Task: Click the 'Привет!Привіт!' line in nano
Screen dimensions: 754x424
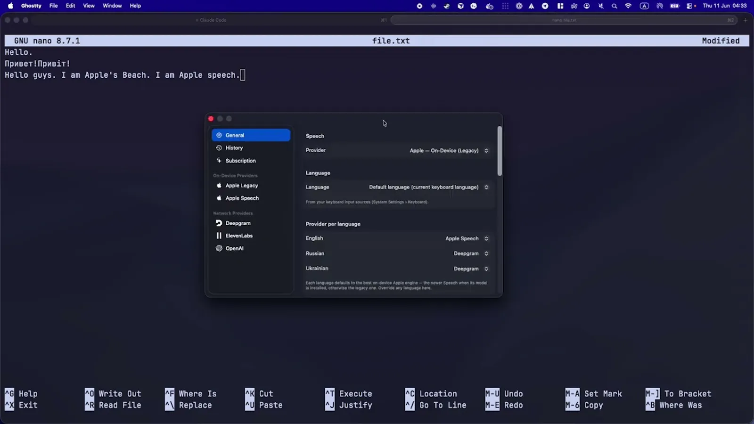Action: [x=38, y=64]
